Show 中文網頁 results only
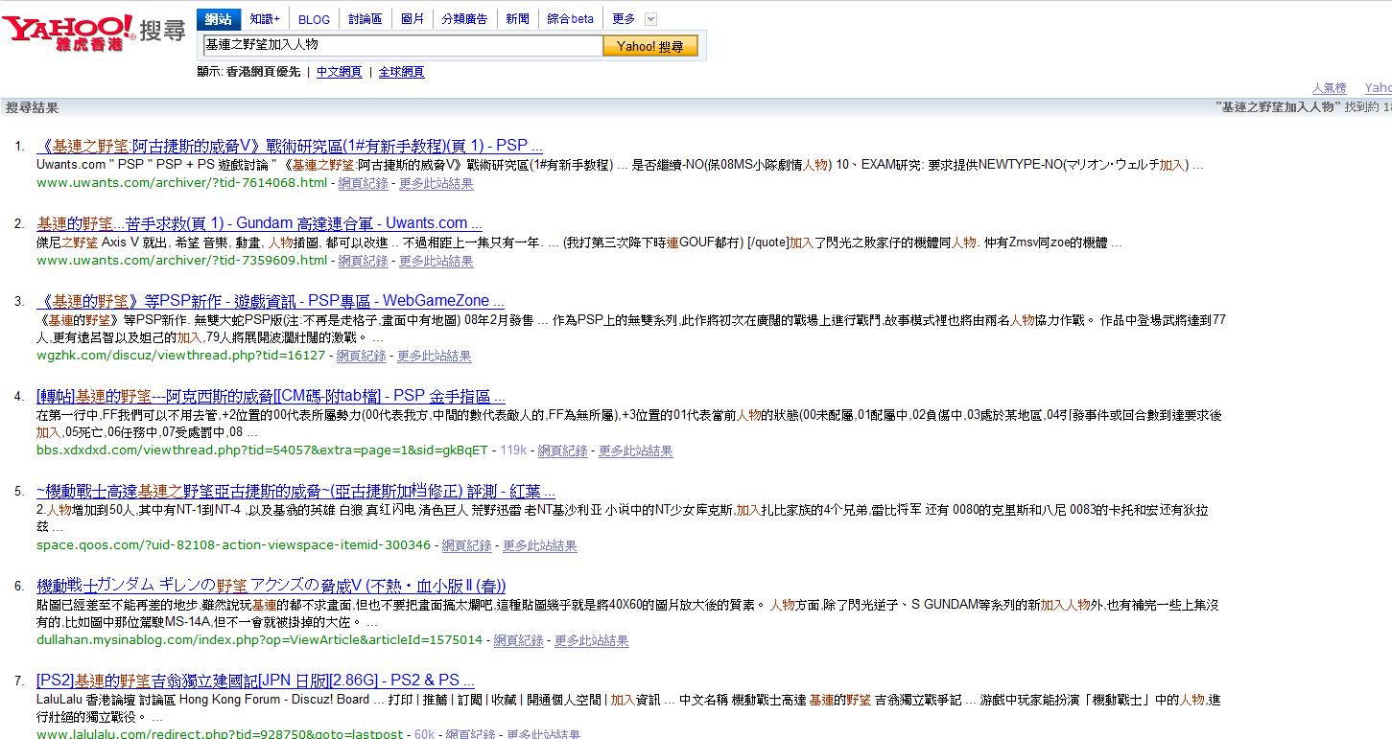1392x739 pixels. [x=339, y=72]
